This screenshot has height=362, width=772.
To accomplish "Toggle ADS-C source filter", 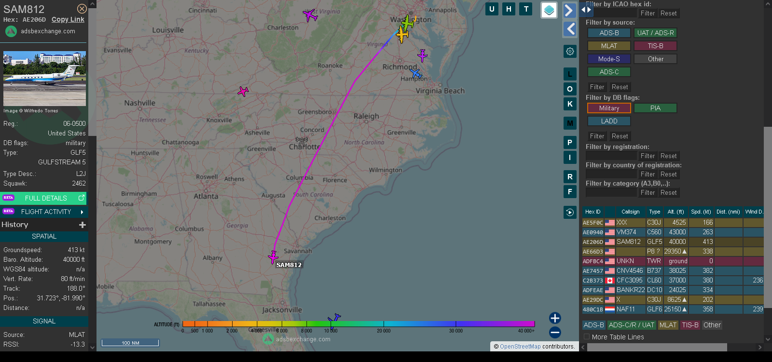I will [x=609, y=72].
